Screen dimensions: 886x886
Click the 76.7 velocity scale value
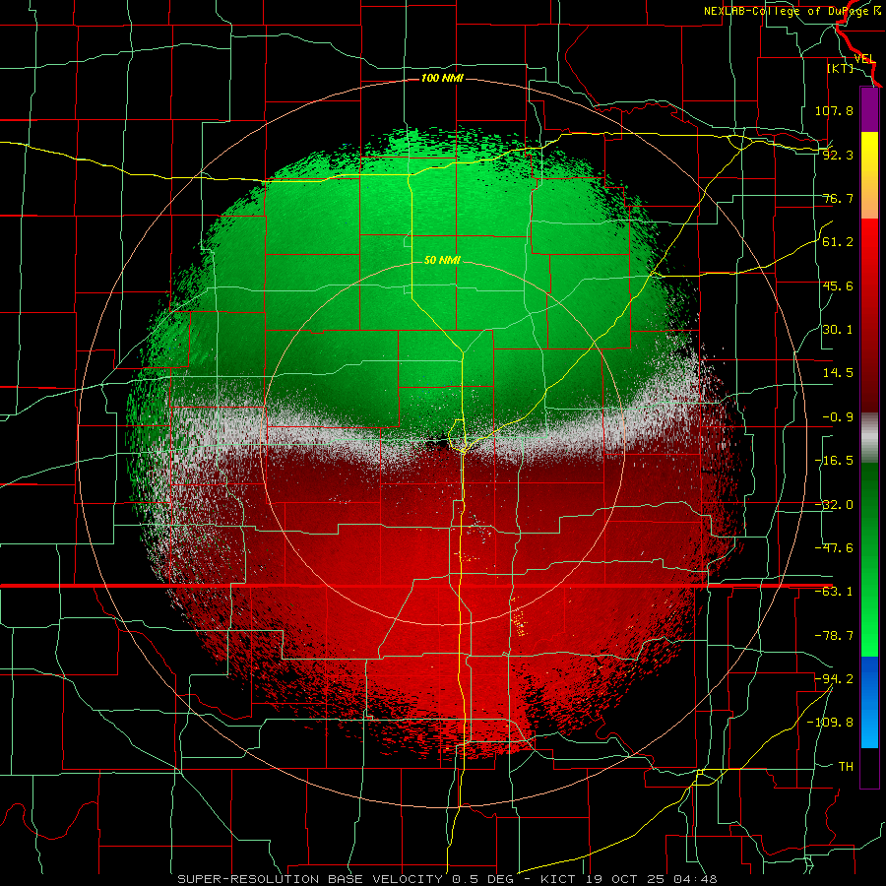[838, 198]
